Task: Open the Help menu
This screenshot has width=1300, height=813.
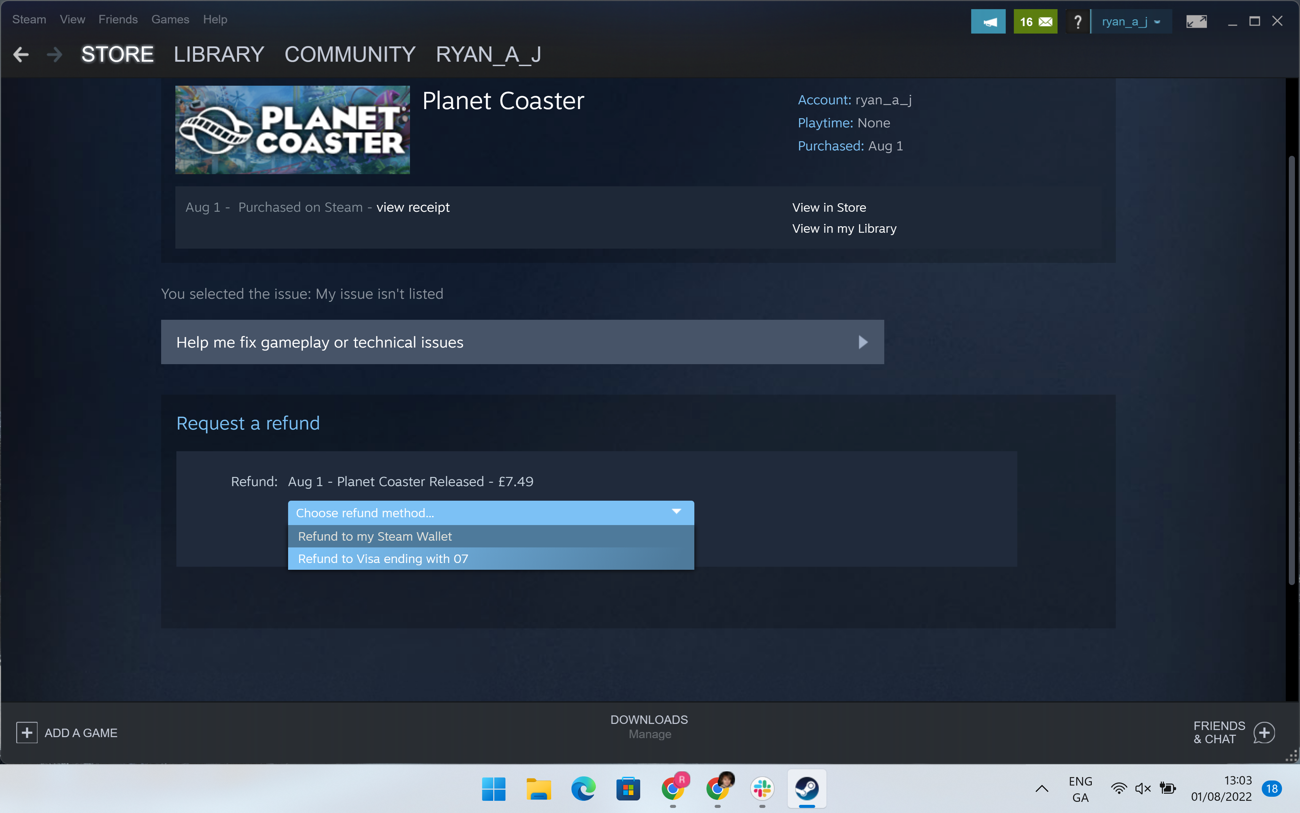Action: tap(215, 19)
